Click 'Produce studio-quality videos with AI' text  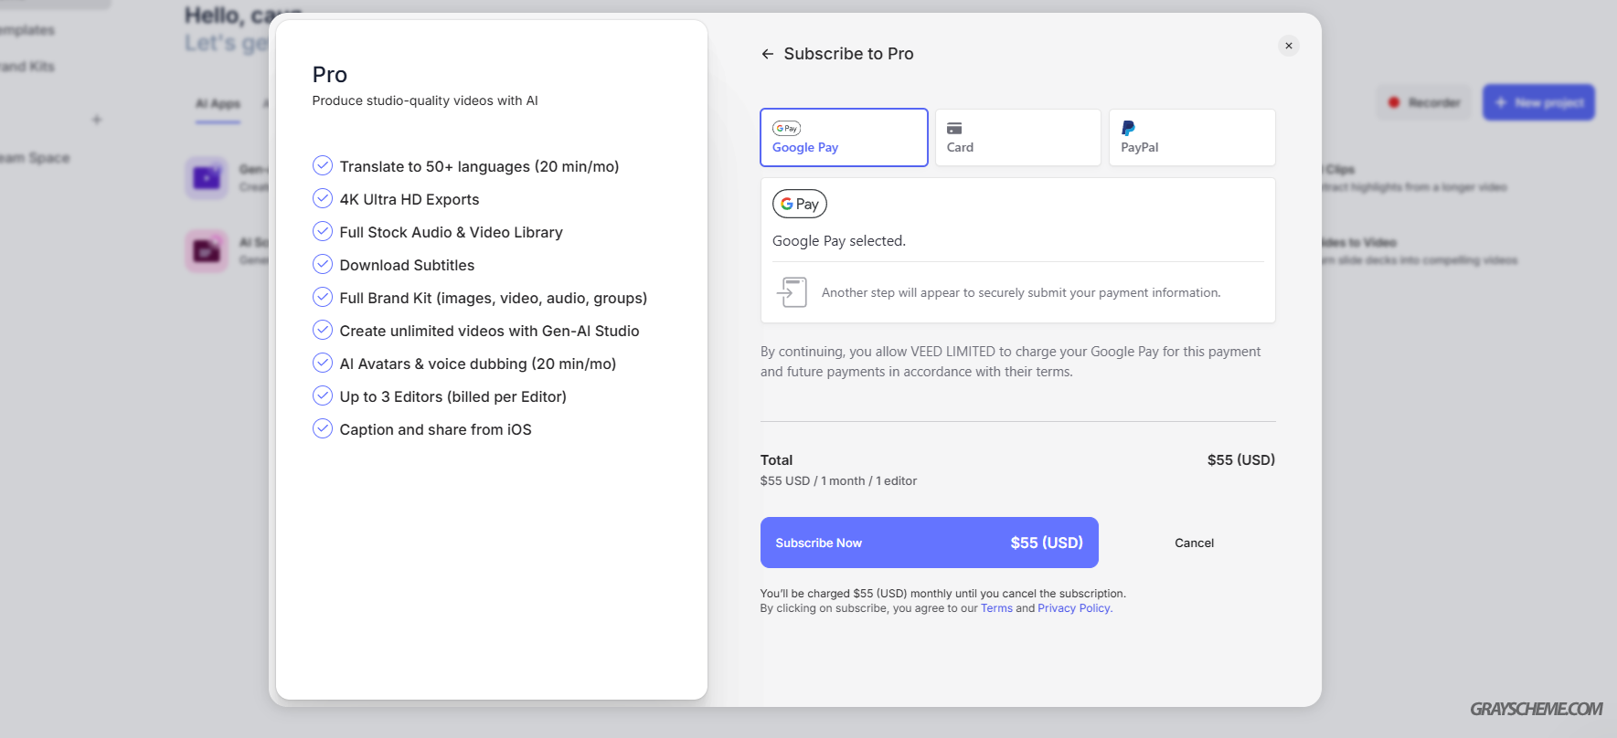click(x=425, y=100)
